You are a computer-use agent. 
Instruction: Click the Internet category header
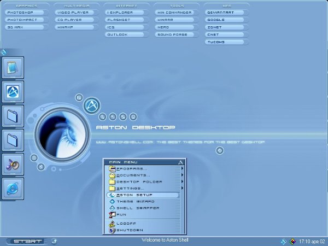(127, 6)
